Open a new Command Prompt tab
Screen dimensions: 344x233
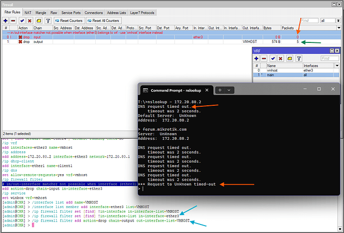[220, 90]
